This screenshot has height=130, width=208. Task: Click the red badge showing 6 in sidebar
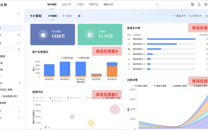pyautogui.click(x=19, y=35)
